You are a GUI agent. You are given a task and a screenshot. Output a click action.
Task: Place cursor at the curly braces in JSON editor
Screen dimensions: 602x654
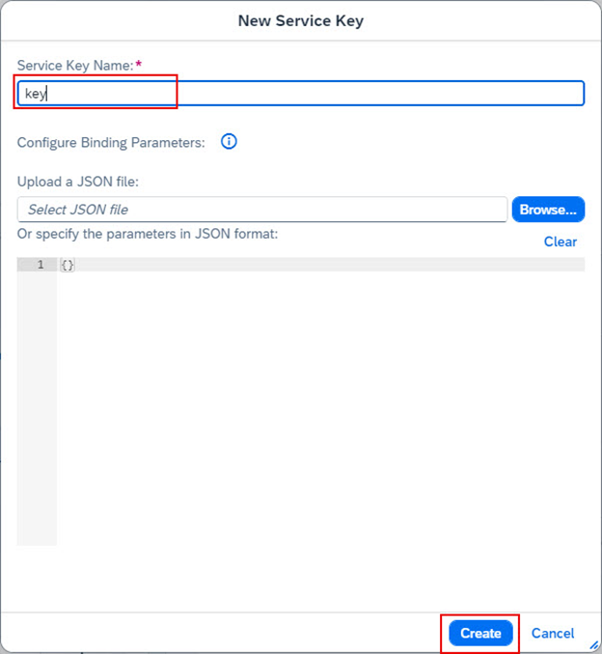(68, 265)
